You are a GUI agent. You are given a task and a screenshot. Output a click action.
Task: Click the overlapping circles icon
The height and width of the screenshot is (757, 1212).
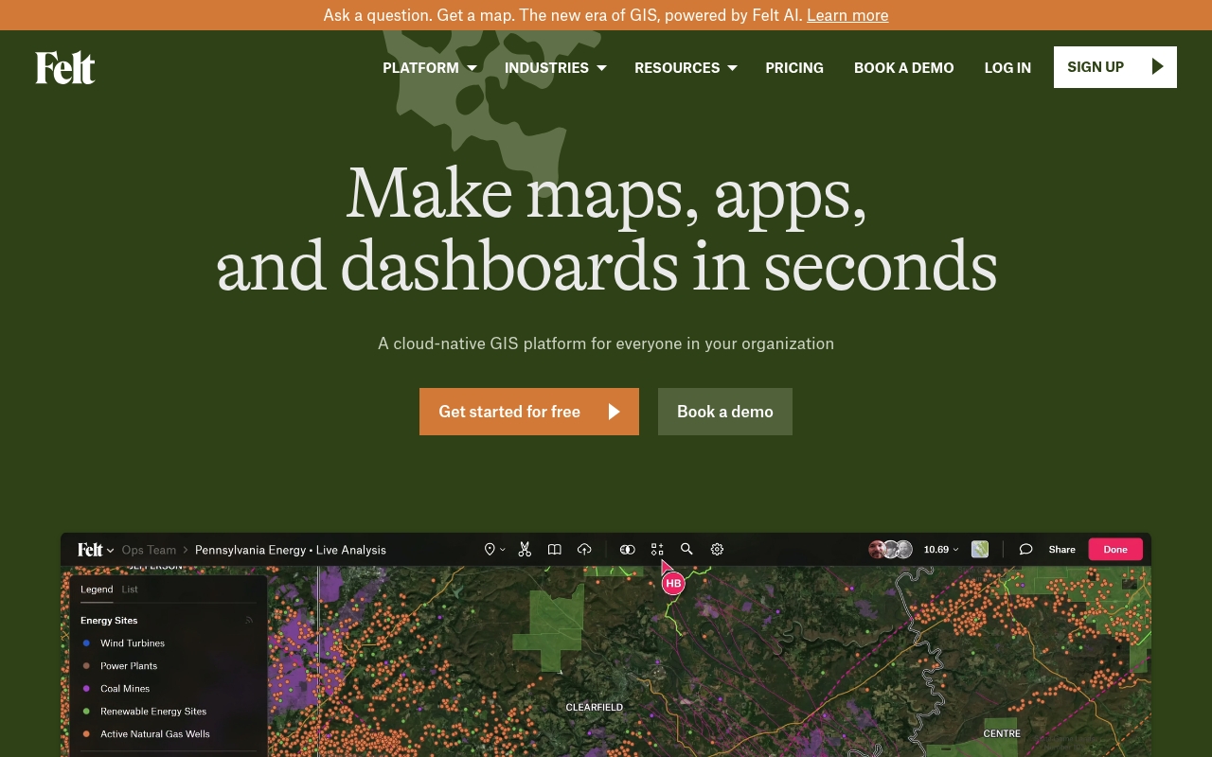click(x=627, y=549)
